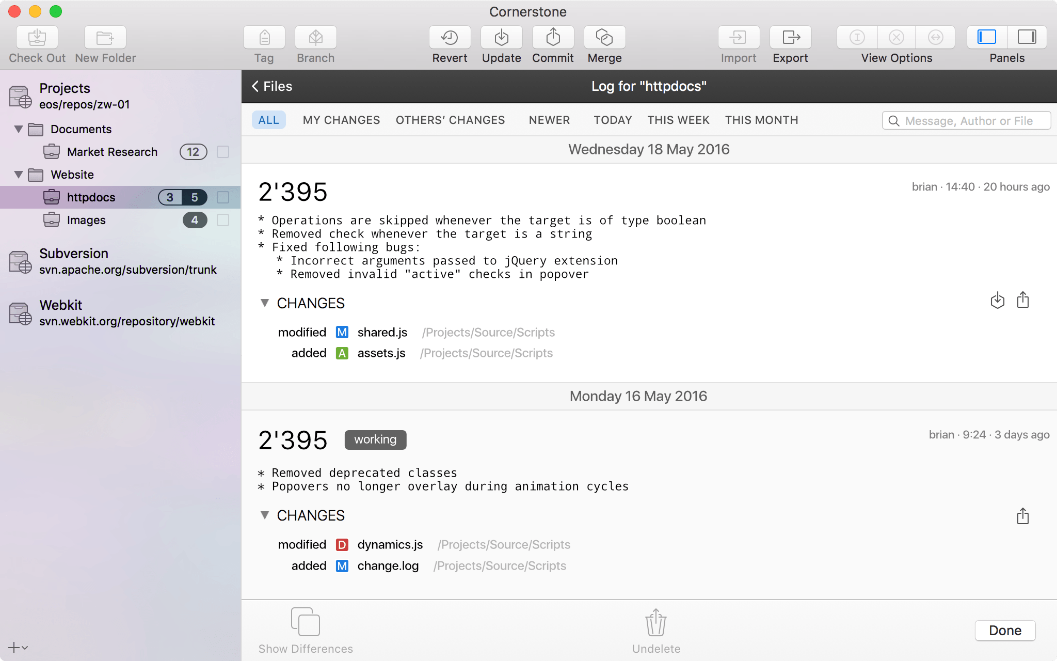Viewport: 1057px width, 661px height.
Task: Click the download icon in the CHANGES section
Action: 997,301
